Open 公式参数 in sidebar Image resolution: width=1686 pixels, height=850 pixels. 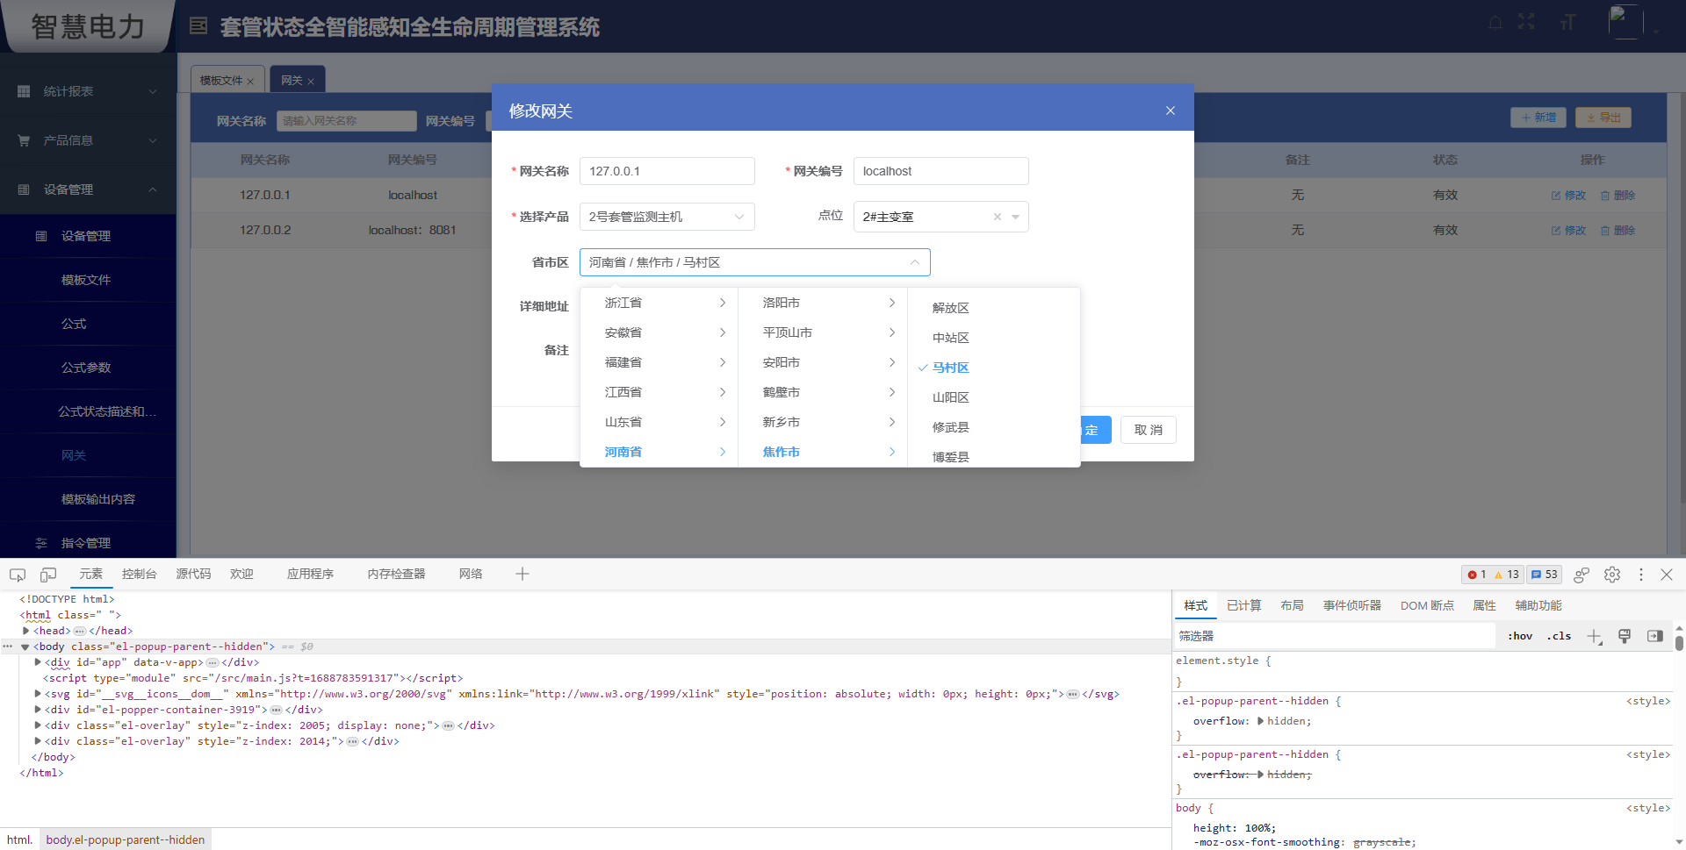click(x=88, y=368)
